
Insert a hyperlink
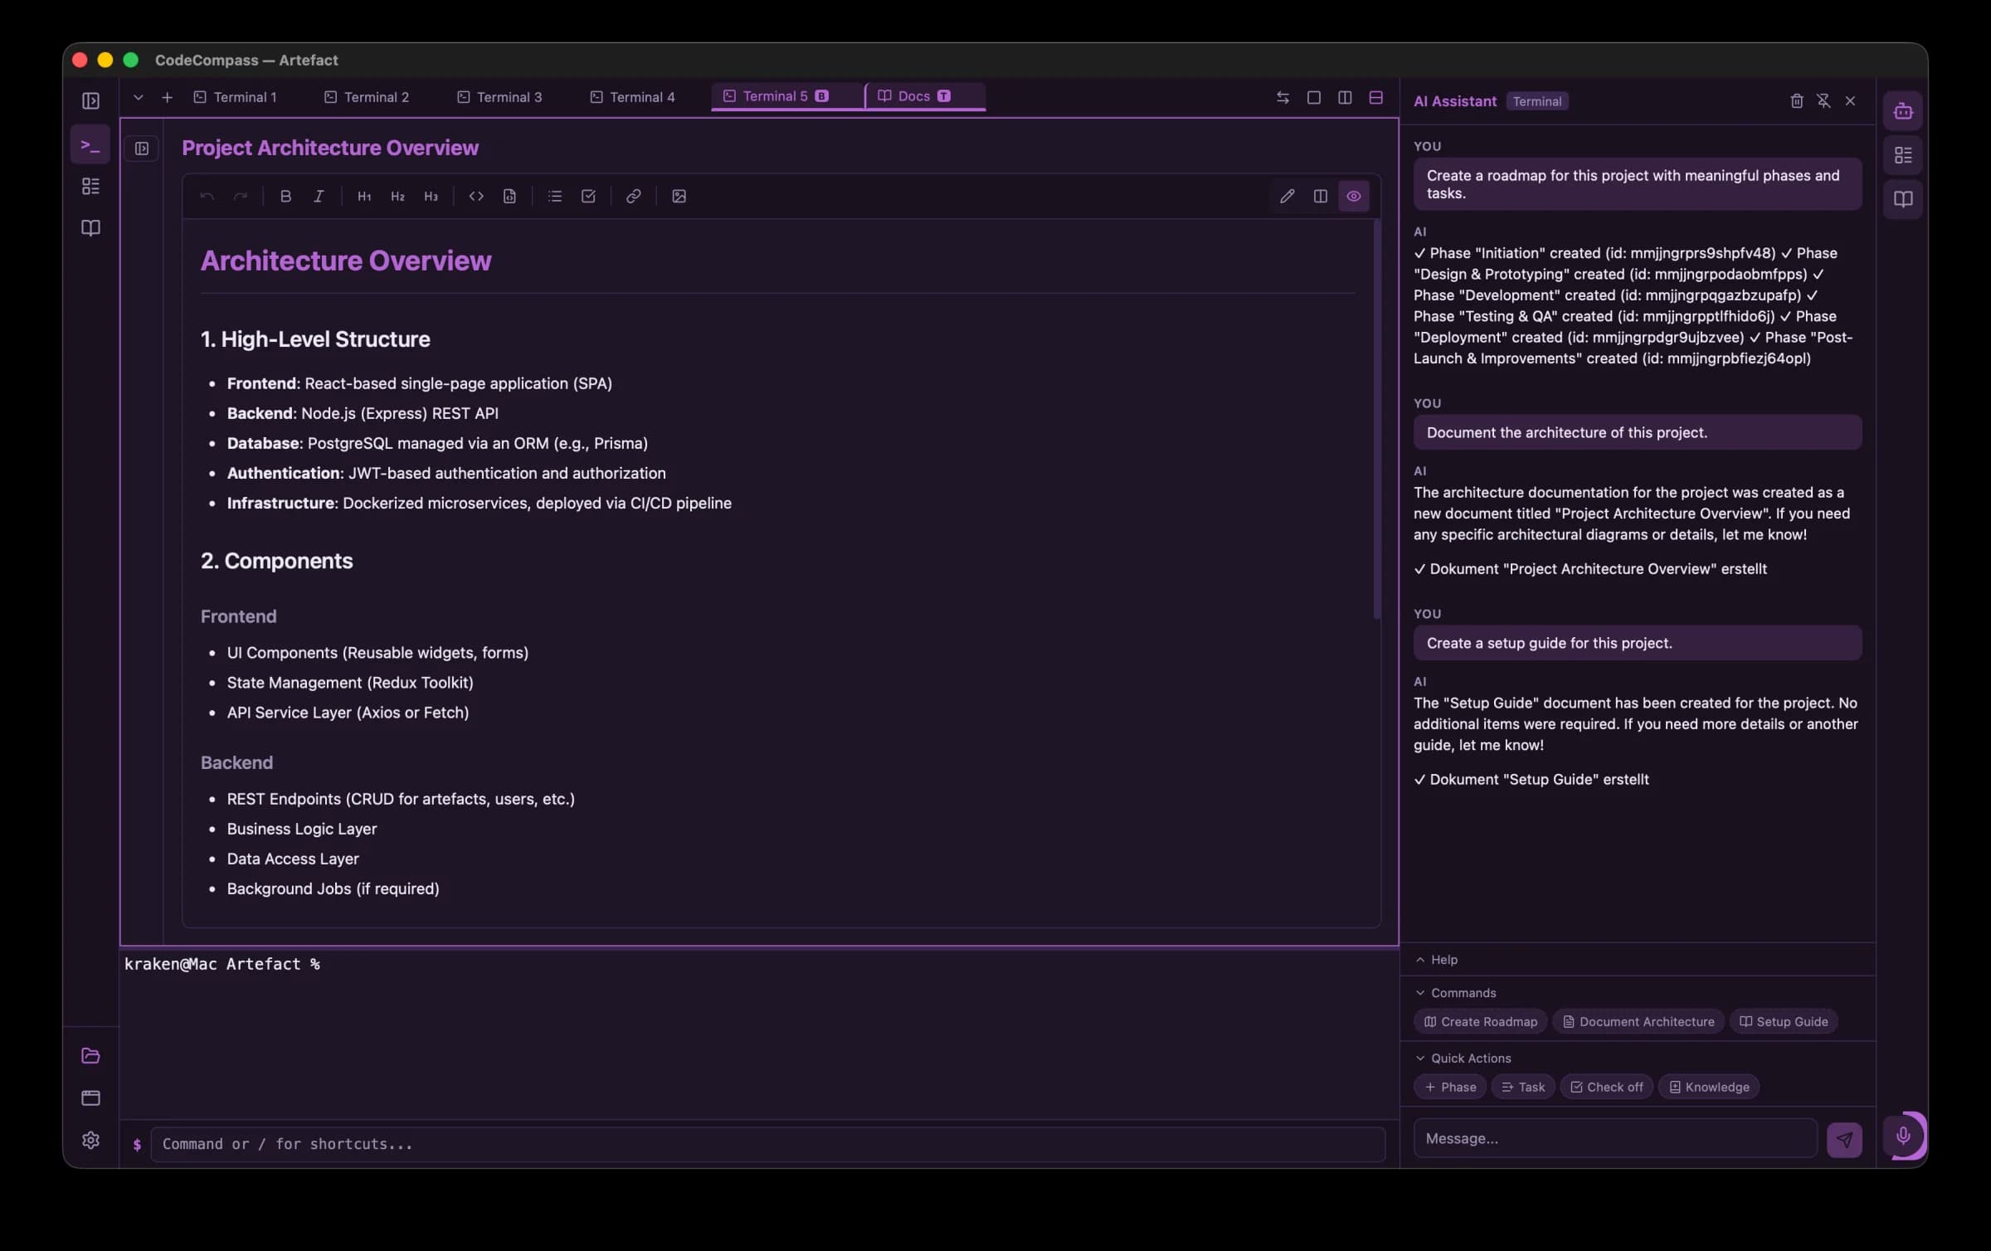tap(633, 197)
